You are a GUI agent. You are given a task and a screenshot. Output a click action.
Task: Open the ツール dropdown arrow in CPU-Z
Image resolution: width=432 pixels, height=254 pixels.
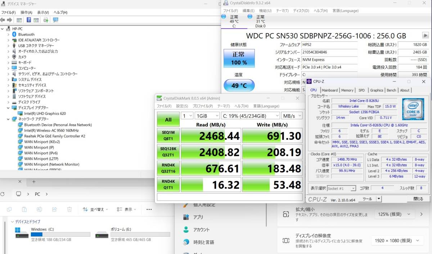tap(379, 199)
